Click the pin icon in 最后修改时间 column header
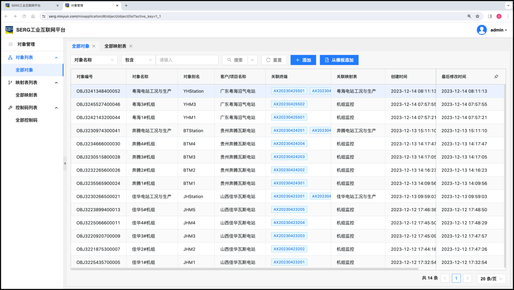This screenshot has width=514, height=290. 496,77
